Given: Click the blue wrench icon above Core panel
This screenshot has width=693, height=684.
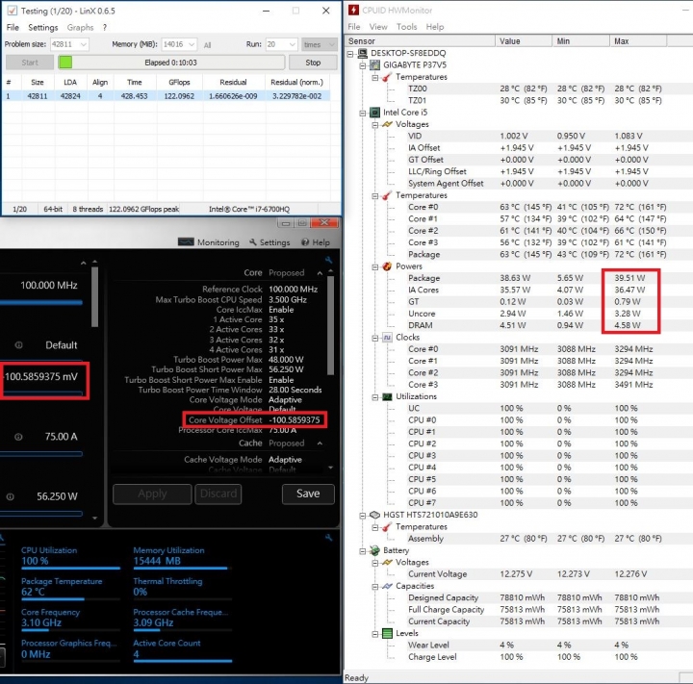Looking at the screenshot, I should (x=328, y=261).
